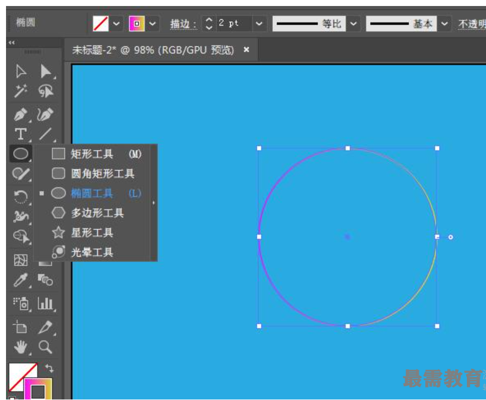Pick the Magic Wand tool
486x400 pixels.
tap(21, 91)
